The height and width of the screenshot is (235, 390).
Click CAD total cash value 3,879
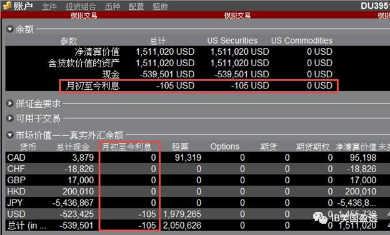tap(83, 158)
